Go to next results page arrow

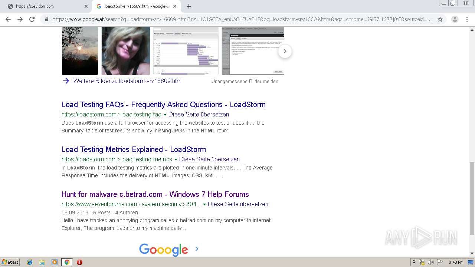(197, 249)
